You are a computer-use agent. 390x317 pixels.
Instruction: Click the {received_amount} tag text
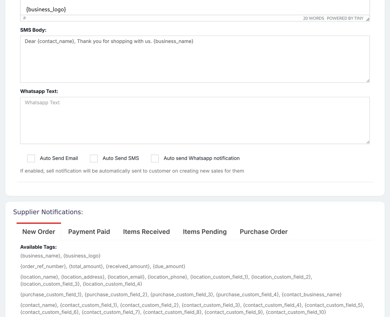coord(128,266)
